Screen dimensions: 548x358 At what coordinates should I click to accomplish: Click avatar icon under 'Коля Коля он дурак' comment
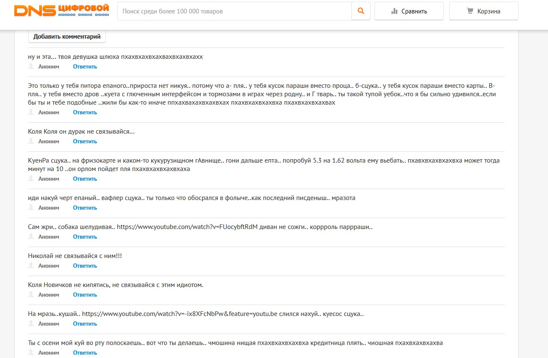(x=31, y=141)
